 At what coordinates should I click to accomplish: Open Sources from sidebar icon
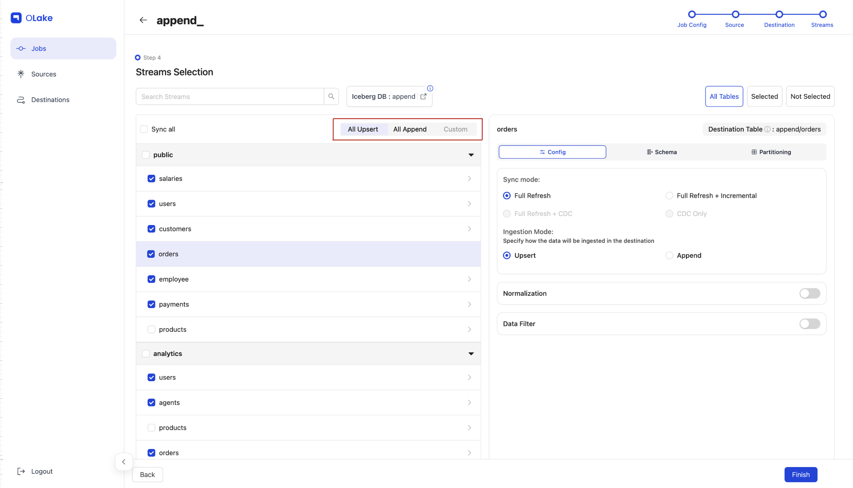click(x=21, y=74)
